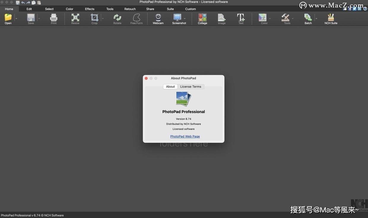Click the Rotate tool icon
368x218 pixels.
pyautogui.click(x=117, y=17)
